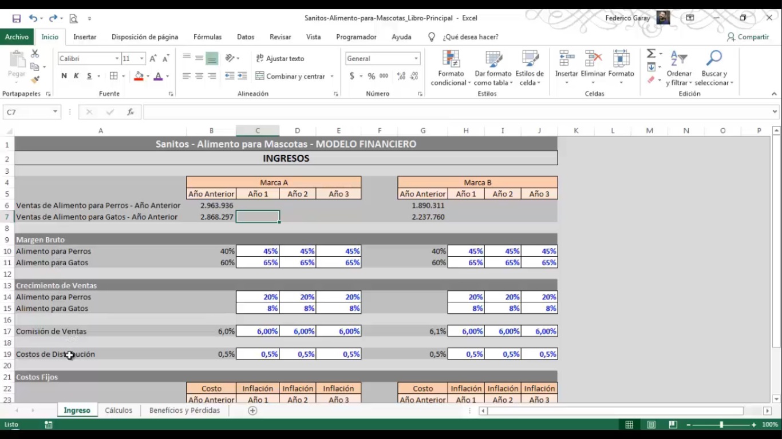Click the AutoSum sigma icon

coord(651,54)
